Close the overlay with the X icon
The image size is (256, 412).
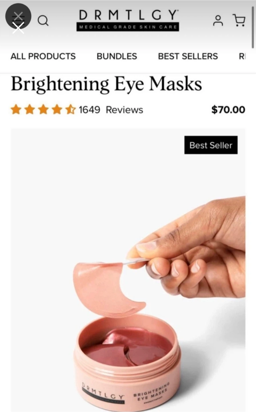tap(18, 16)
